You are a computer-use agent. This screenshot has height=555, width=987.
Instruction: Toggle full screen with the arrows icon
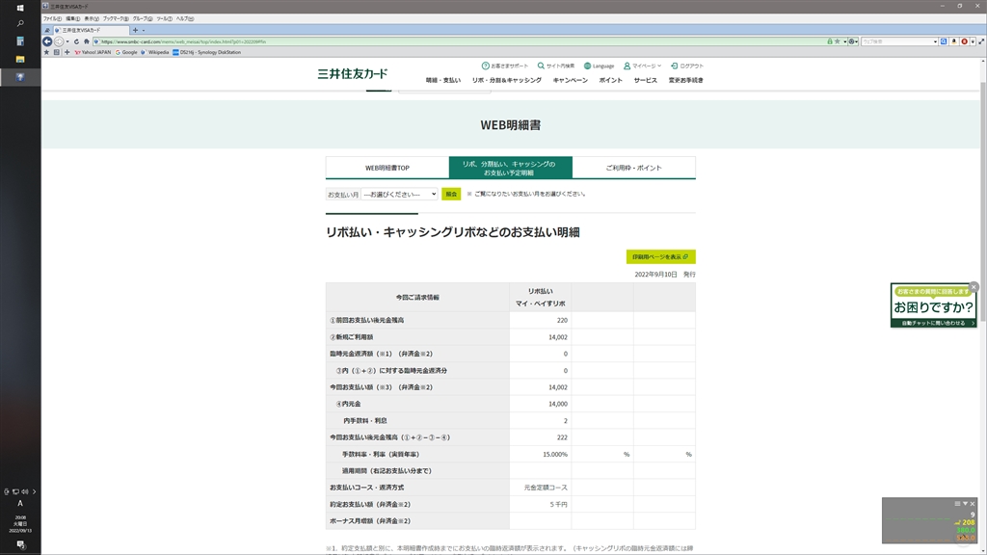[981, 41]
